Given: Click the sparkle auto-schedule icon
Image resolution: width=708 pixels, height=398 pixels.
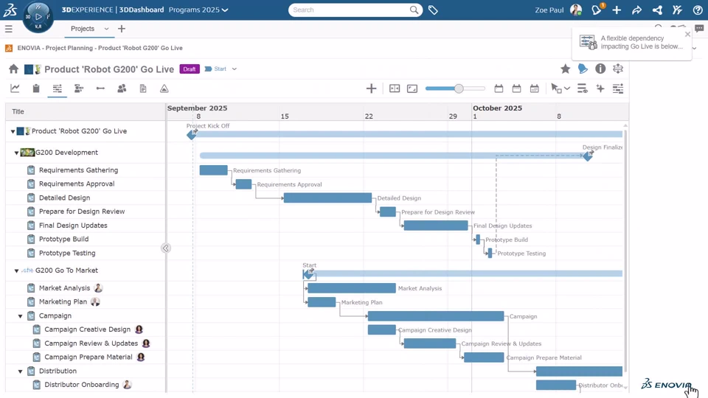Looking at the screenshot, I should click(600, 88).
